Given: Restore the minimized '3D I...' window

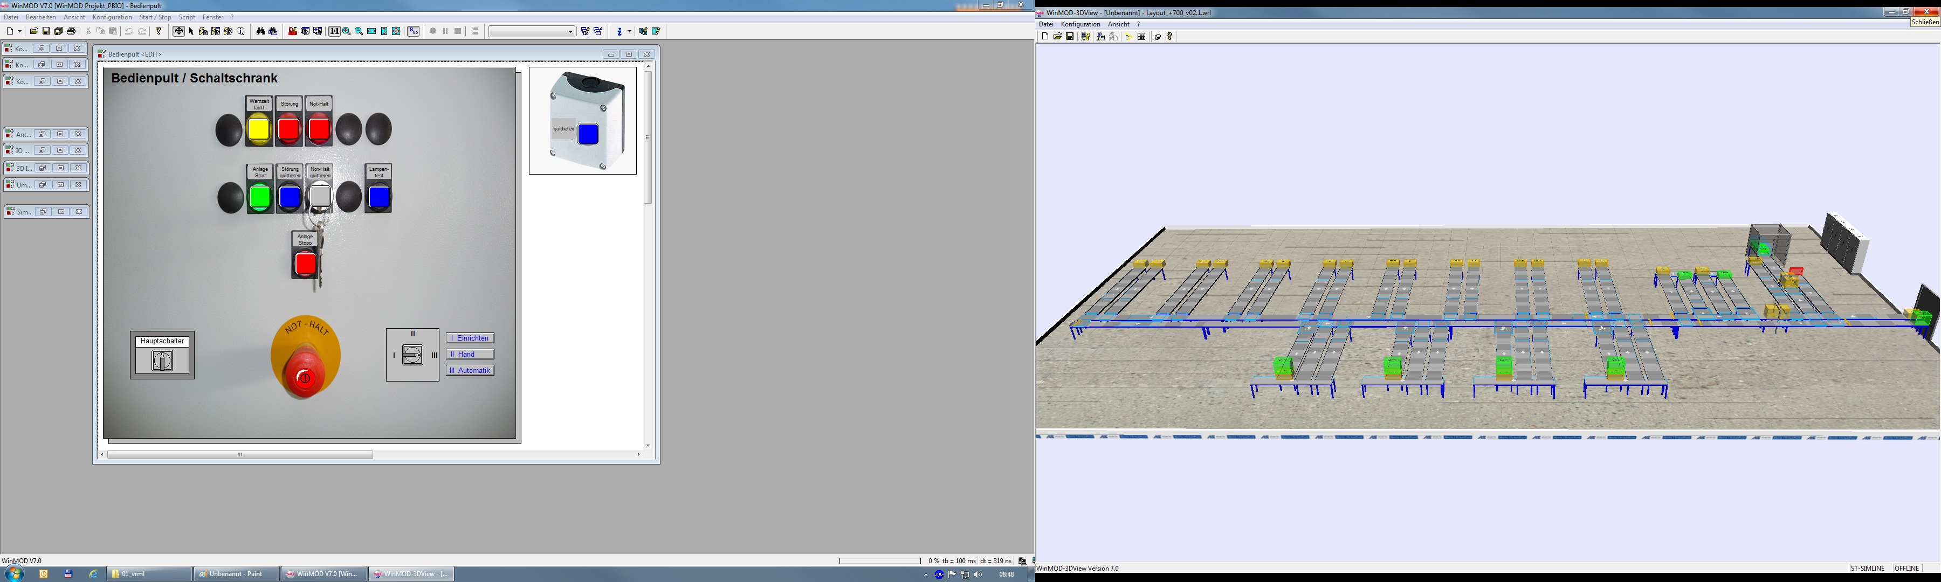Looking at the screenshot, I should pyautogui.click(x=42, y=168).
